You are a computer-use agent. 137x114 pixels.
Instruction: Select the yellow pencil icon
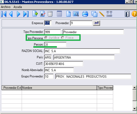click(x=102, y=14)
